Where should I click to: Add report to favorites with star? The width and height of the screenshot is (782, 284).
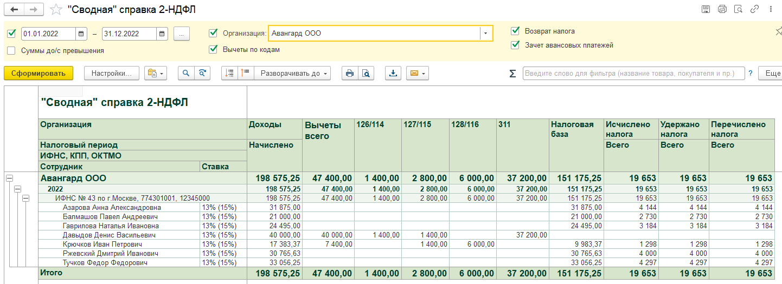55,9
